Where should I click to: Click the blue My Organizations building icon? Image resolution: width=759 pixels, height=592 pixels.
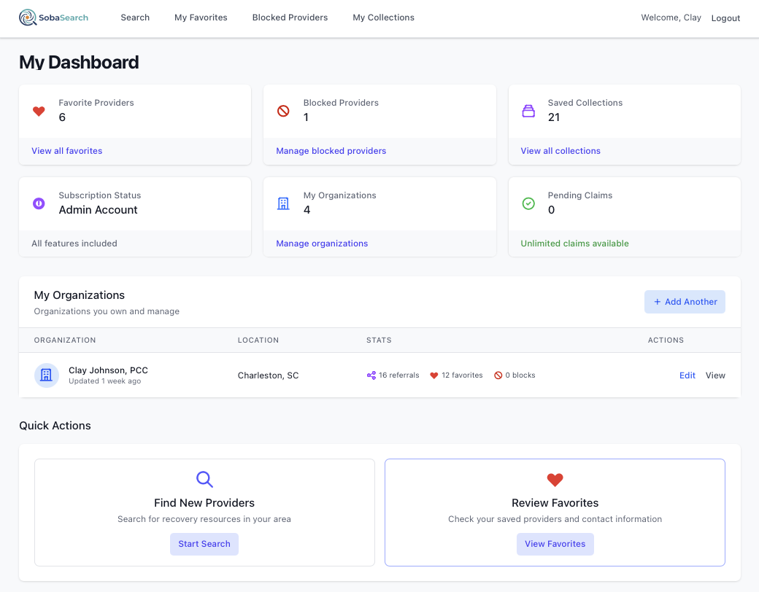[283, 204]
